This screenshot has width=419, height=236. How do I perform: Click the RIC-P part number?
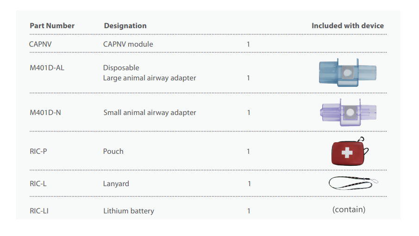39,151
